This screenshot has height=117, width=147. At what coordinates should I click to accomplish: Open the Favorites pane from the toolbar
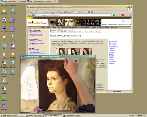tap(60, 12)
